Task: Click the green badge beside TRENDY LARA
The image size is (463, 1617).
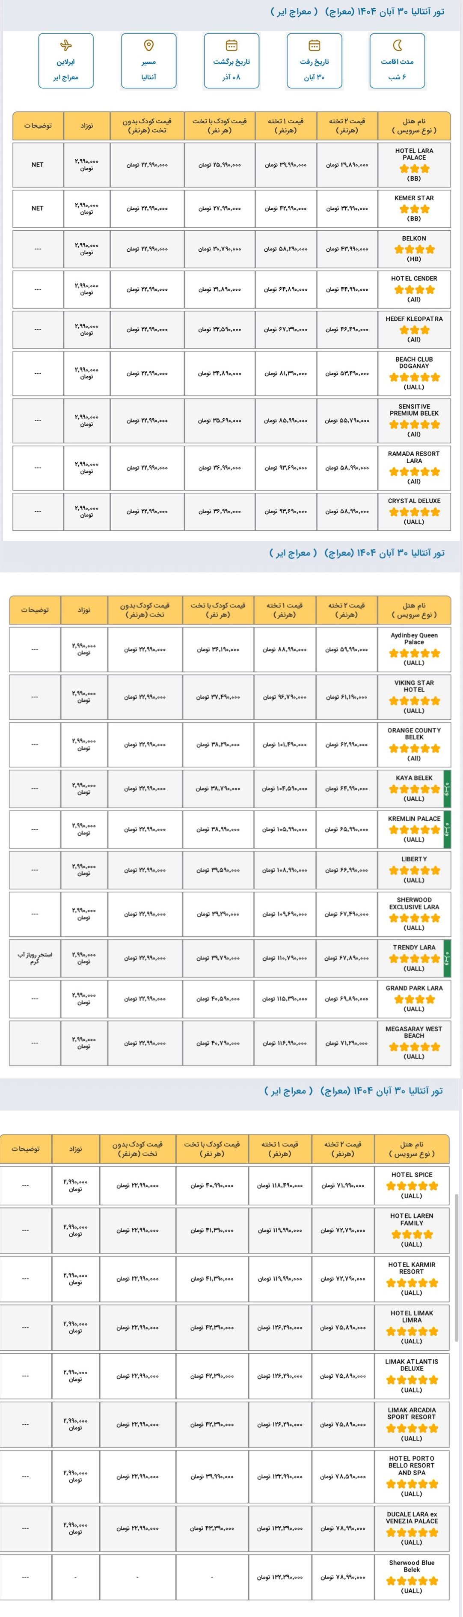Action: tap(447, 958)
